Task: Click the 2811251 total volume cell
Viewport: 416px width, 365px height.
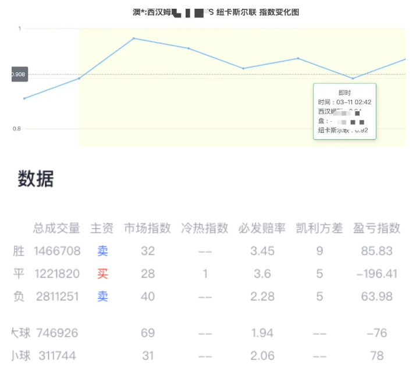Action: tap(56, 296)
